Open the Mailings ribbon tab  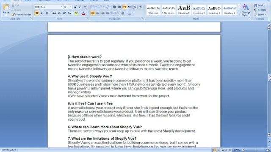coord(79,0)
